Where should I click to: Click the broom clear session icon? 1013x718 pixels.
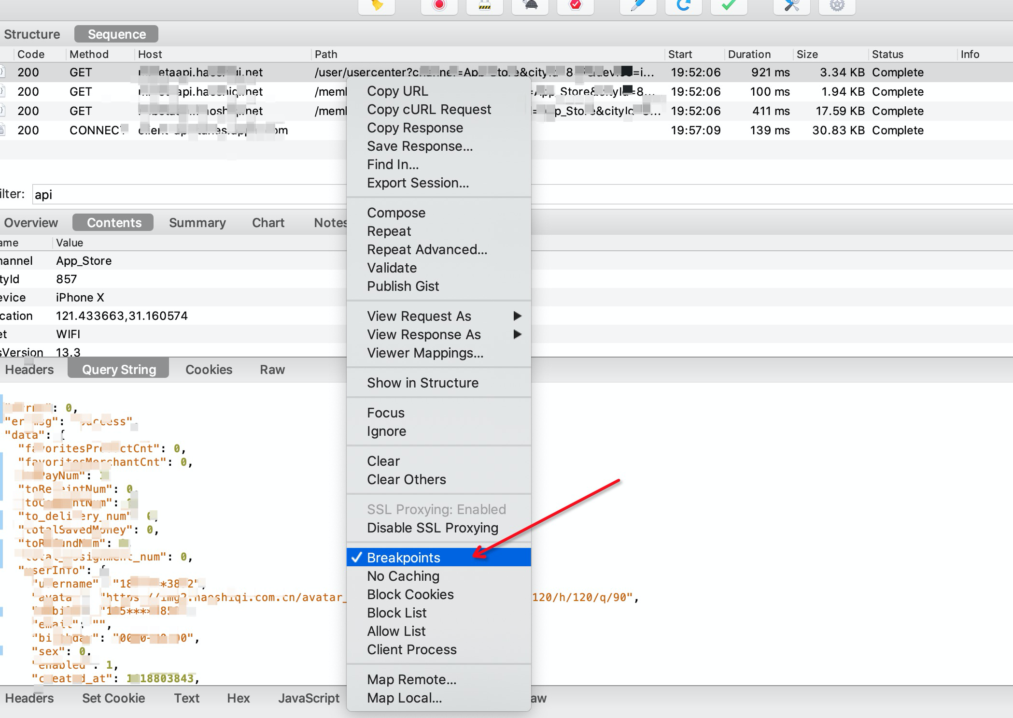[x=377, y=6]
